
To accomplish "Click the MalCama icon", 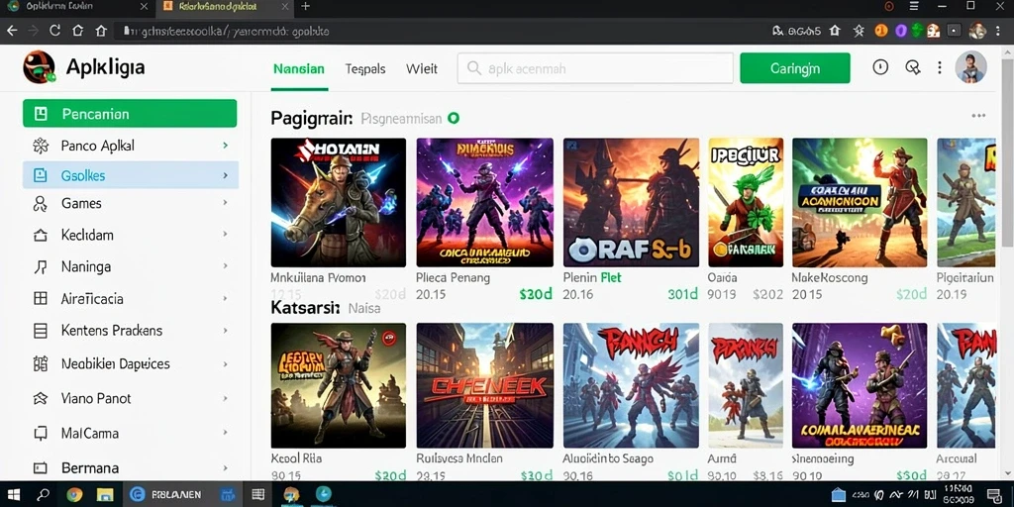I will tap(40, 433).
